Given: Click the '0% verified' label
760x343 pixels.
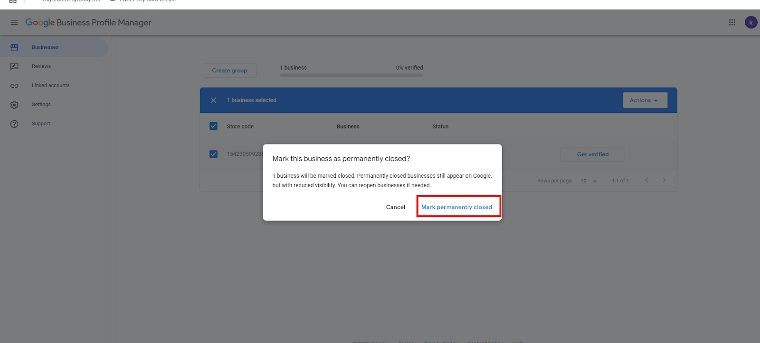Looking at the screenshot, I should [409, 68].
